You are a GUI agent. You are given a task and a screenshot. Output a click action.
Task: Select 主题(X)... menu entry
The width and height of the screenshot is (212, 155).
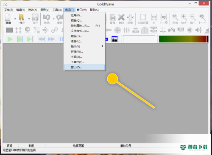click(84, 57)
